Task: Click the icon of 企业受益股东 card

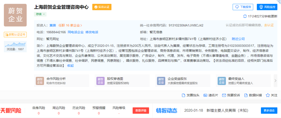Action: [x=161, y=81]
